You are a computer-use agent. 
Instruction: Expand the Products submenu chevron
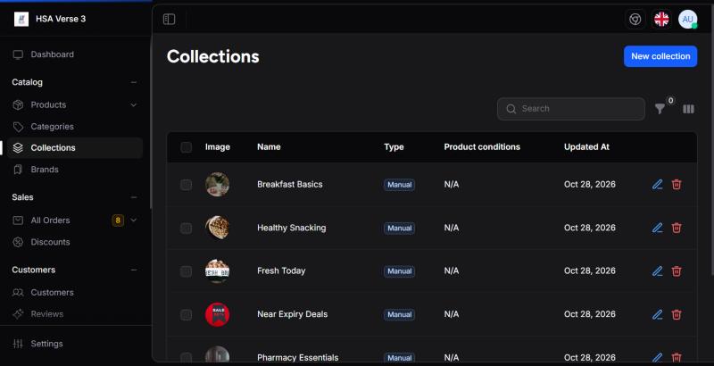tap(133, 104)
